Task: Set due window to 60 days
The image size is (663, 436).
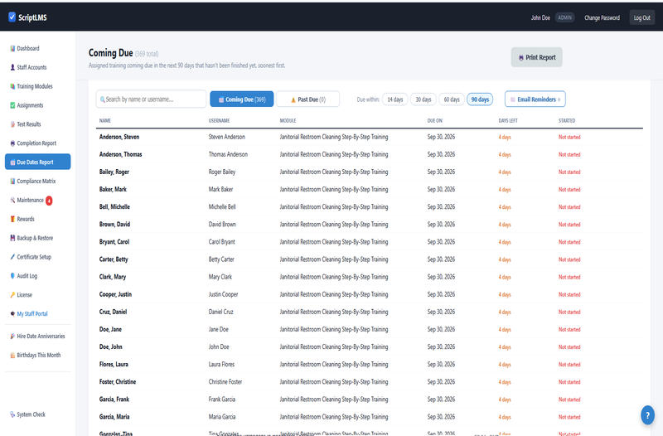Action: pos(452,99)
